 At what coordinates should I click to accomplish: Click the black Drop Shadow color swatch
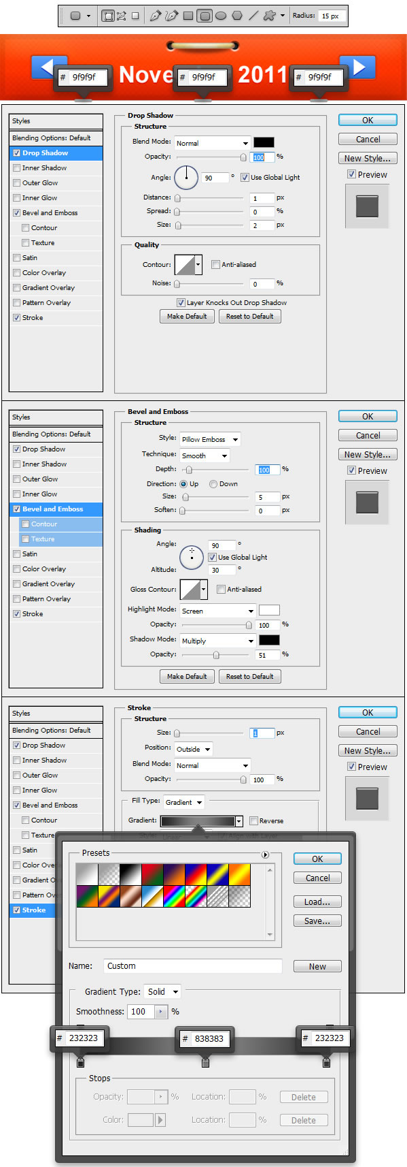click(x=264, y=142)
